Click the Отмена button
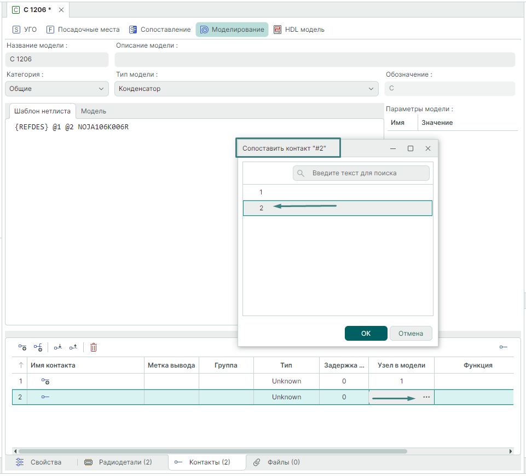The image size is (526, 476). [x=411, y=334]
